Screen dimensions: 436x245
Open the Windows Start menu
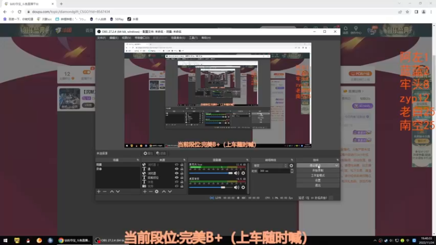[x=5, y=241]
